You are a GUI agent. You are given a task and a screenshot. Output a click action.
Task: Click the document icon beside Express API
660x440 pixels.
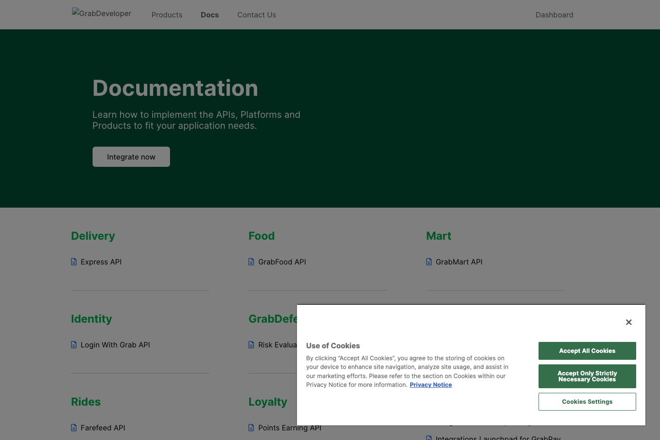74,262
